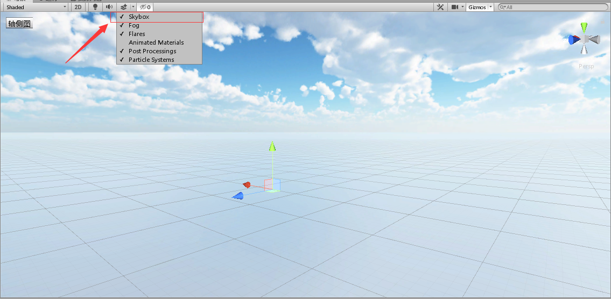
Task: Uncheck Flares in the effects menu
Action: [x=159, y=34]
